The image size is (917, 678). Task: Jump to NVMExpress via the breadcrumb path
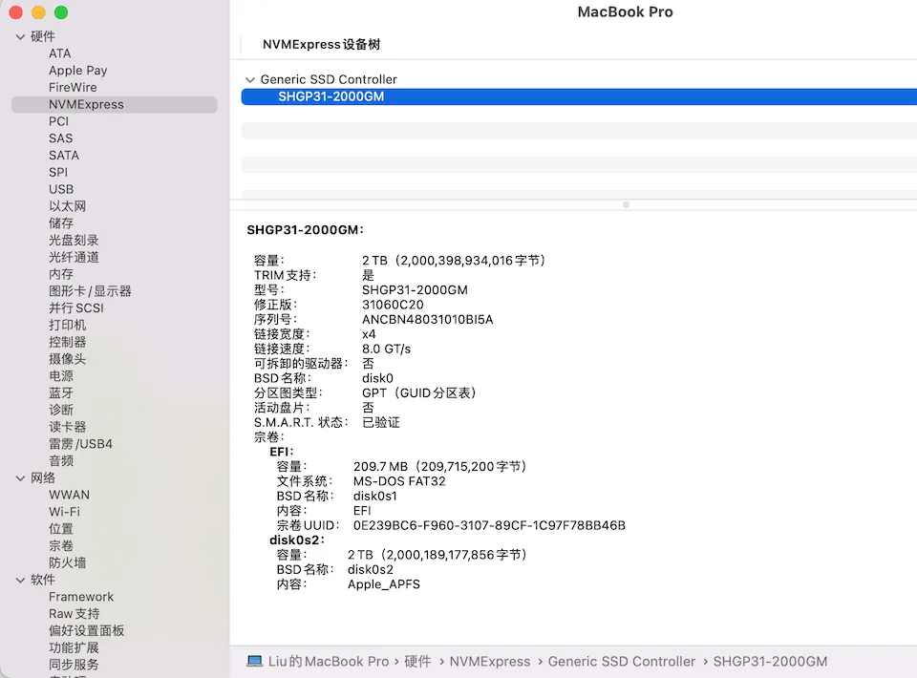pyautogui.click(x=490, y=661)
